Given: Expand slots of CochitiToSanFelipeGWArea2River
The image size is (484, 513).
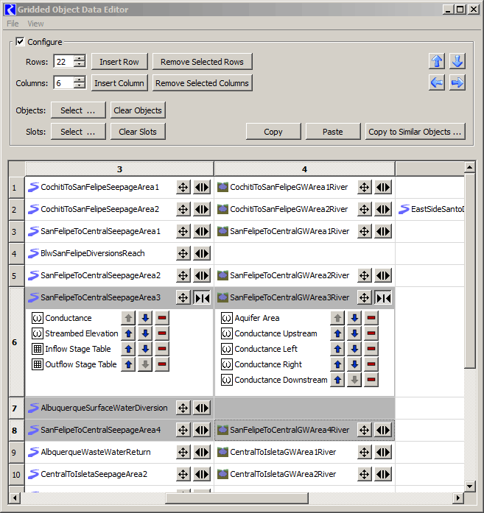Looking at the screenshot, I should pyautogui.click(x=383, y=209).
